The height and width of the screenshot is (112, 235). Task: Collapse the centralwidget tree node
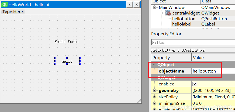point(161,13)
